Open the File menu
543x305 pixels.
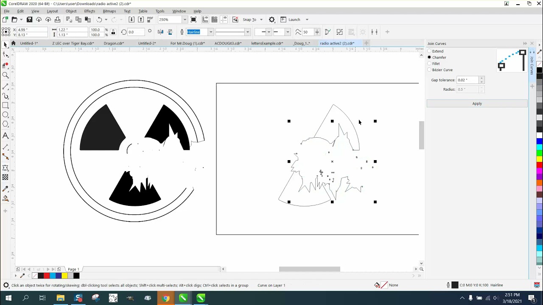coord(6,11)
